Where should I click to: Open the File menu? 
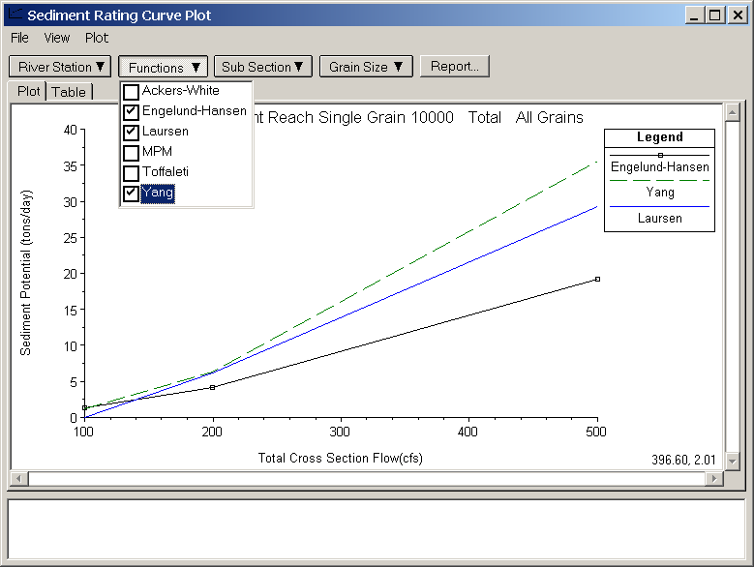coord(19,38)
